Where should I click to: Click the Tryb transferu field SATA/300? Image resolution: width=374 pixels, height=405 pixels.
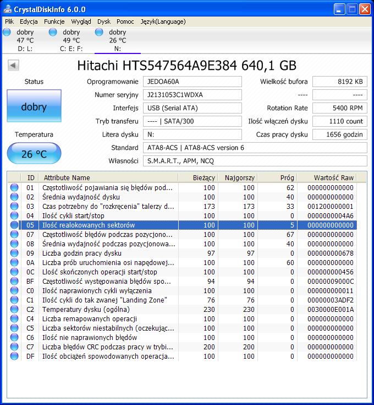(193, 121)
